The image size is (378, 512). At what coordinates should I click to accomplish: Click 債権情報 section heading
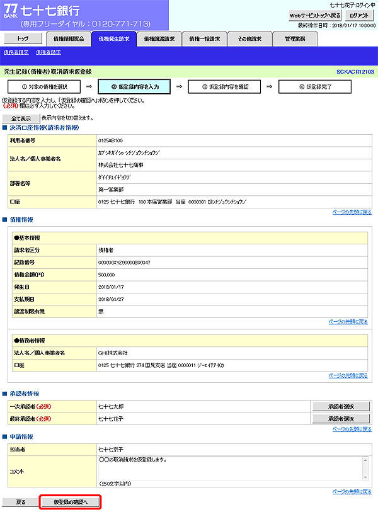coord(21,220)
